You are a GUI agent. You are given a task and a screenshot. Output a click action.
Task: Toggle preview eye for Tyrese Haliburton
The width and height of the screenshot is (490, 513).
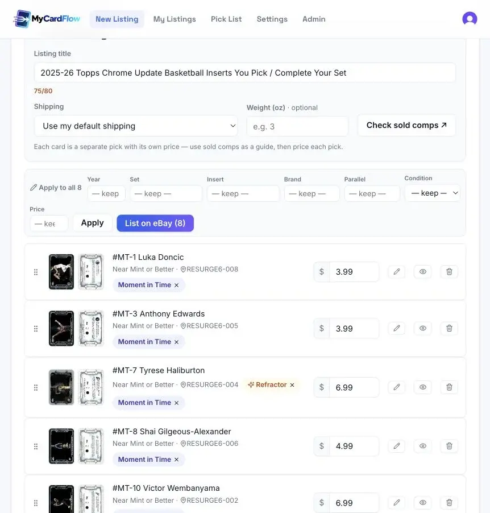point(422,387)
